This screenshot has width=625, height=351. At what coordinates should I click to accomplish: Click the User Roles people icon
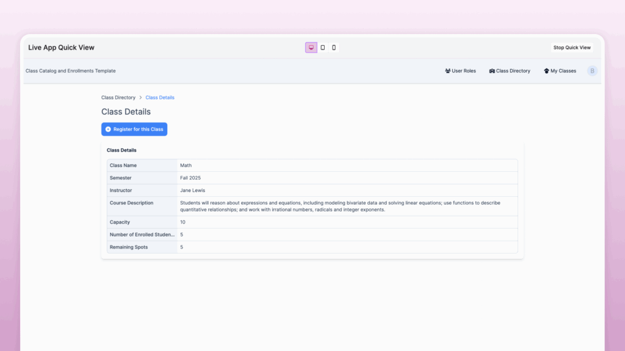pyautogui.click(x=448, y=71)
